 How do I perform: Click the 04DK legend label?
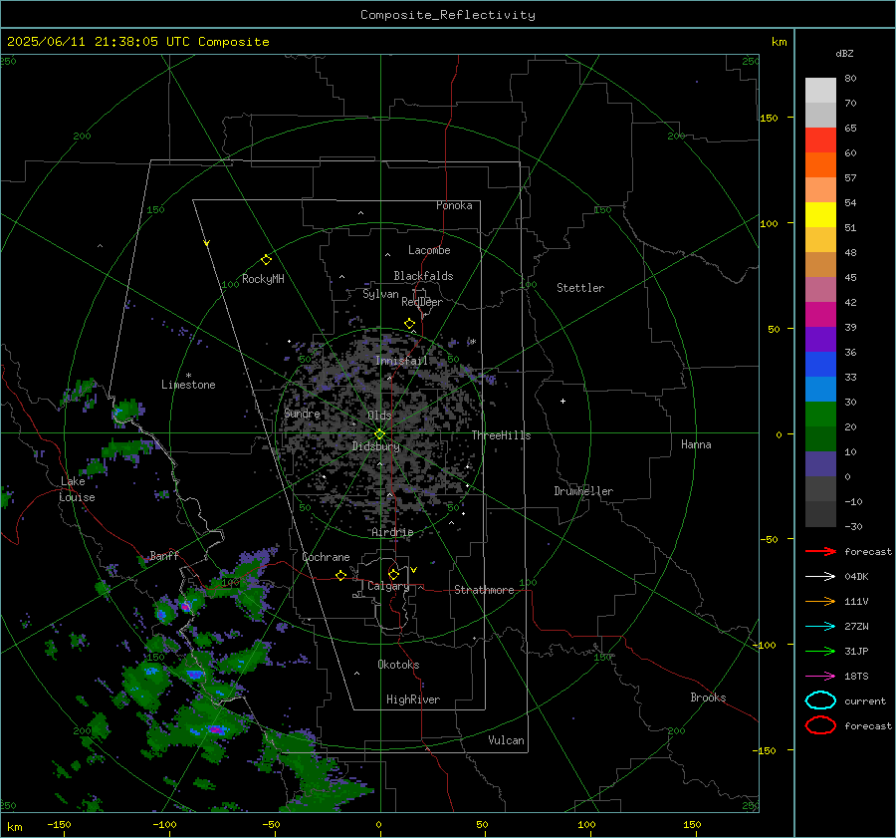click(x=856, y=577)
